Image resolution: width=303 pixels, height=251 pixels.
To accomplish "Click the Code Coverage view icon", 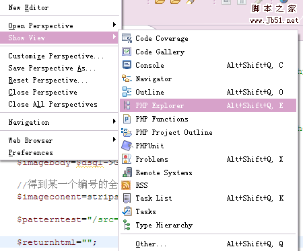I will [x=127, y=38].
